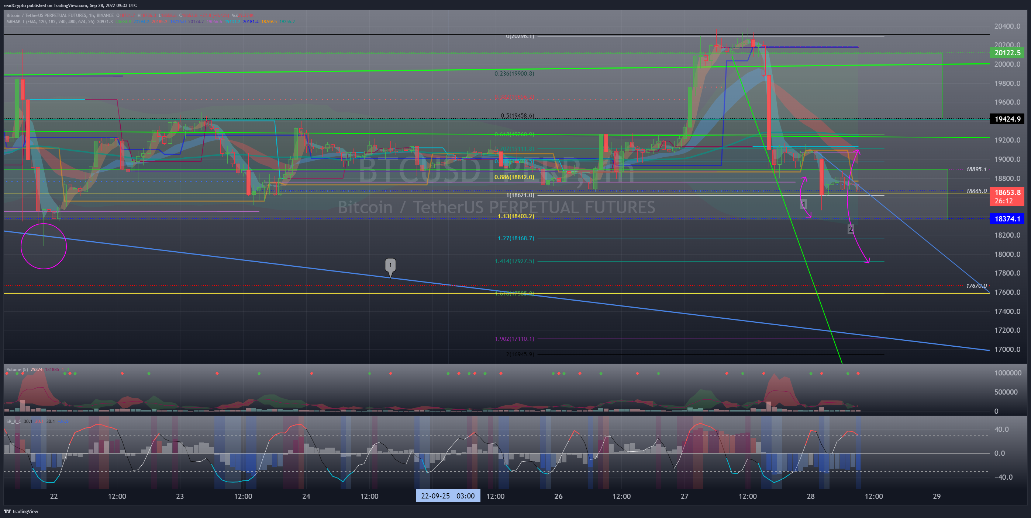Click the 18665.0 horizontal line label
Viewport: 1031px width, 518px height.
[x=976, y=191]
